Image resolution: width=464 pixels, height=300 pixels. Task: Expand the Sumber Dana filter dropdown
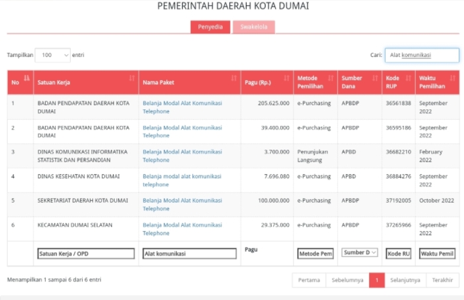(360, 252)
